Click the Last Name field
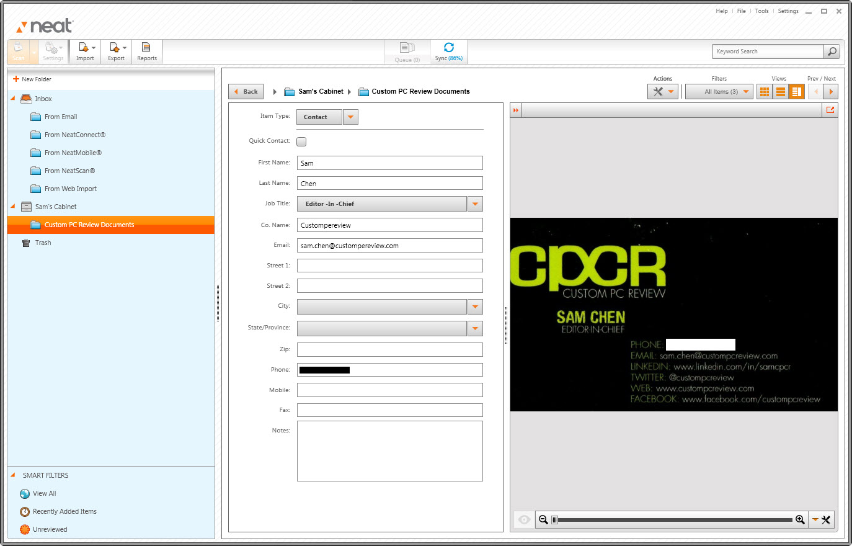 coord(390,184)
